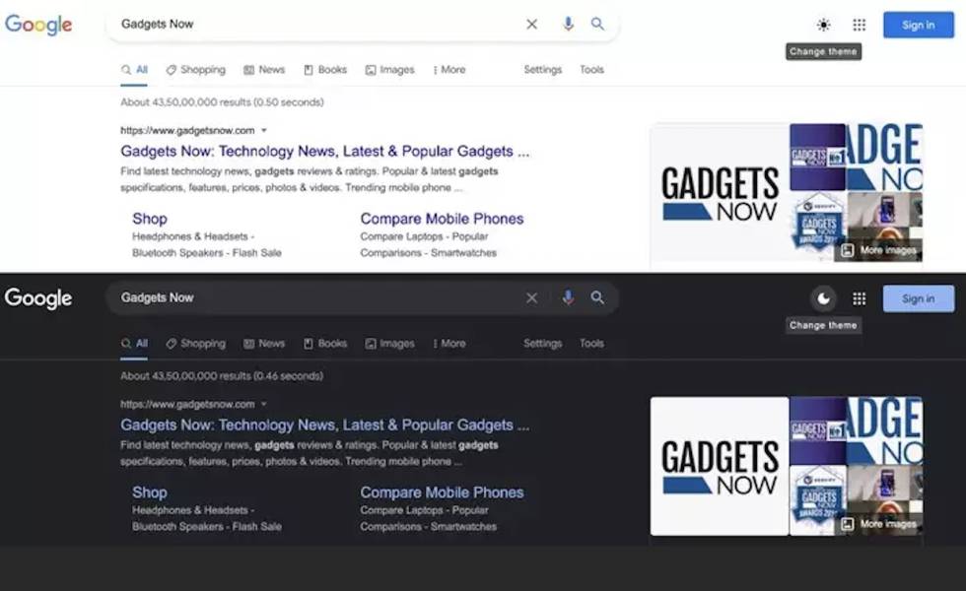Switch to Images tab in dark theme
This screenshot has height=591, width=966.
(x=390, y=344)
